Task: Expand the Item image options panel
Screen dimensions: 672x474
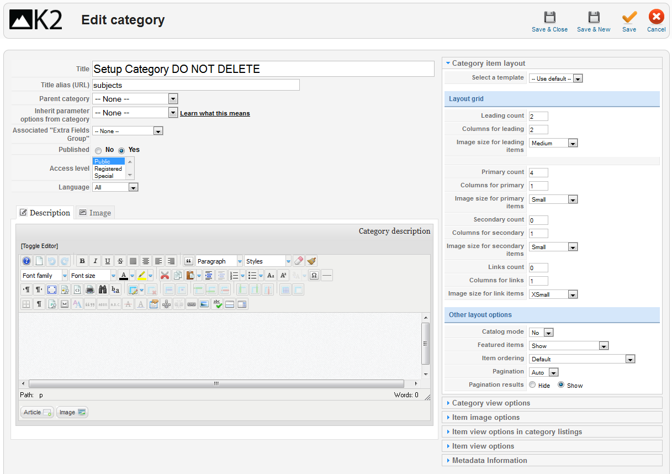Action: (x=552, y=418)
